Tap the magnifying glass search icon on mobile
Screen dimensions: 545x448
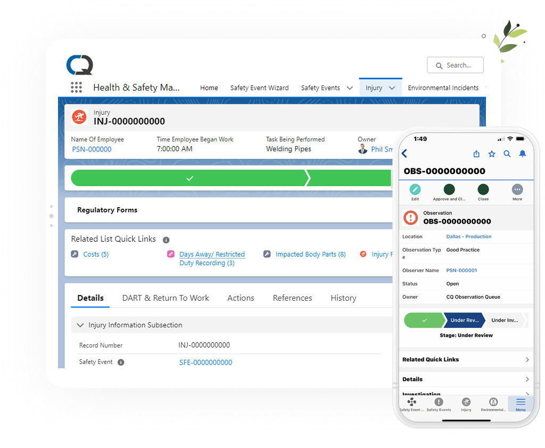[x=507, y=154]
